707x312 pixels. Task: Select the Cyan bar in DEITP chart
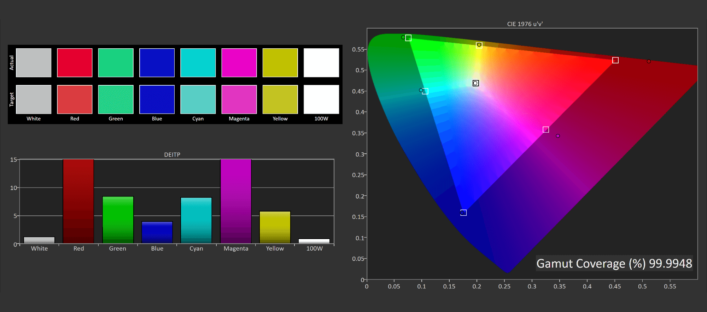pyautogui.click(x=196, y=220)
